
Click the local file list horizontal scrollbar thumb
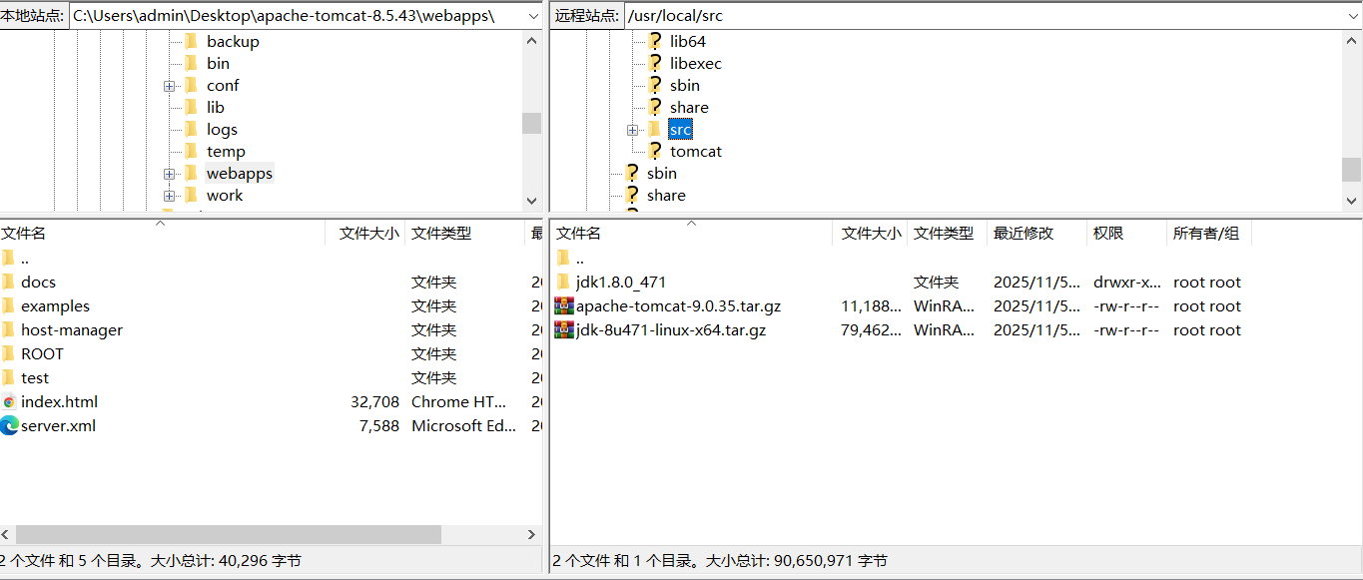(229, 535)
